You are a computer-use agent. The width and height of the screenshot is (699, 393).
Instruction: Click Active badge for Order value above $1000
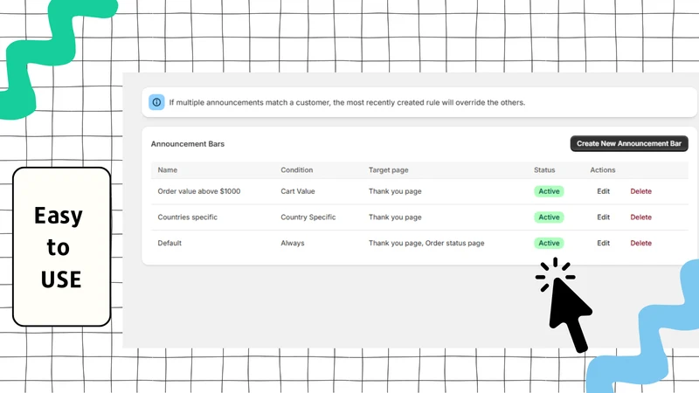[x=549, y=191]
